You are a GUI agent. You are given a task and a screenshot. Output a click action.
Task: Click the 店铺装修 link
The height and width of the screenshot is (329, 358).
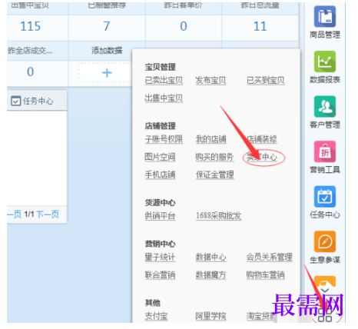(262, 139)
